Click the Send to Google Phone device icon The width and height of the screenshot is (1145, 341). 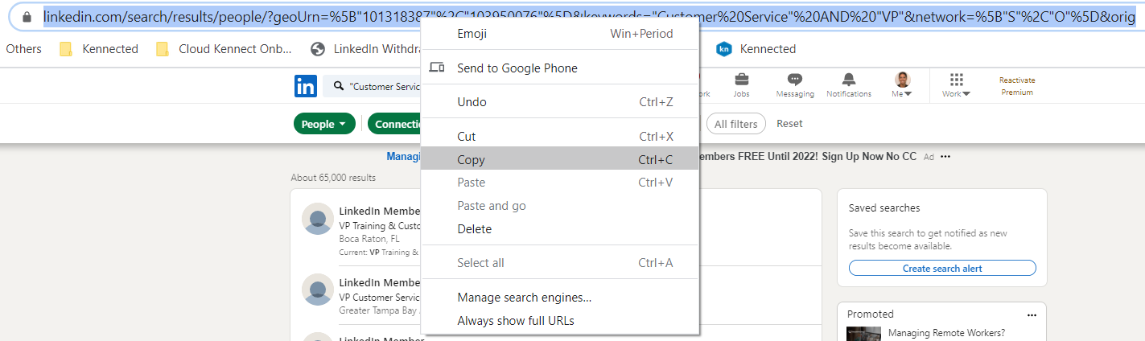(437, 68)
